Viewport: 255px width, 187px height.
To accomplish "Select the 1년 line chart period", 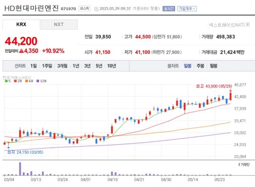I will pyautogui.click(x=76, y=66).
